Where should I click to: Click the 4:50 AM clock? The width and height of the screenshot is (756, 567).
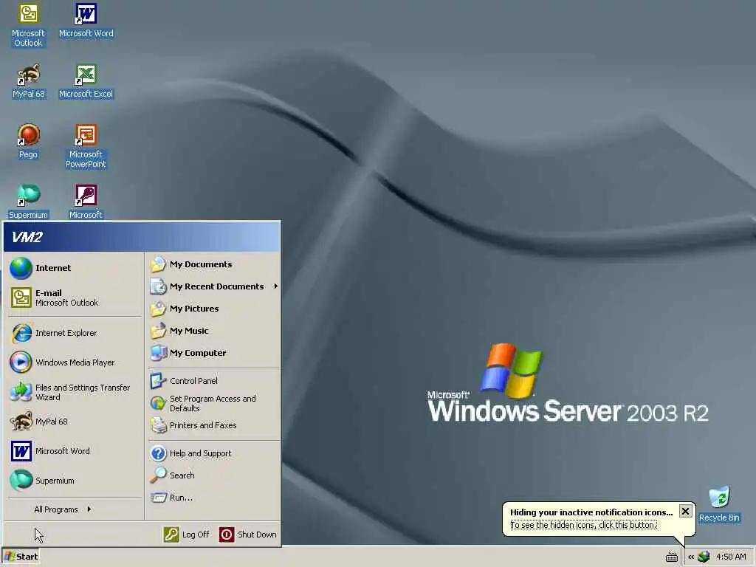coord(731,557)
